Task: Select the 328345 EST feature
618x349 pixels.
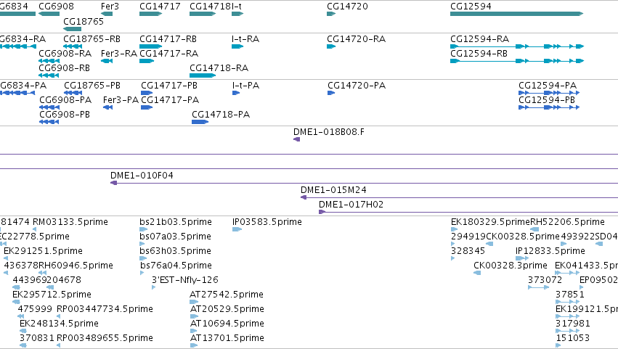Action: [x=453, y=258]
